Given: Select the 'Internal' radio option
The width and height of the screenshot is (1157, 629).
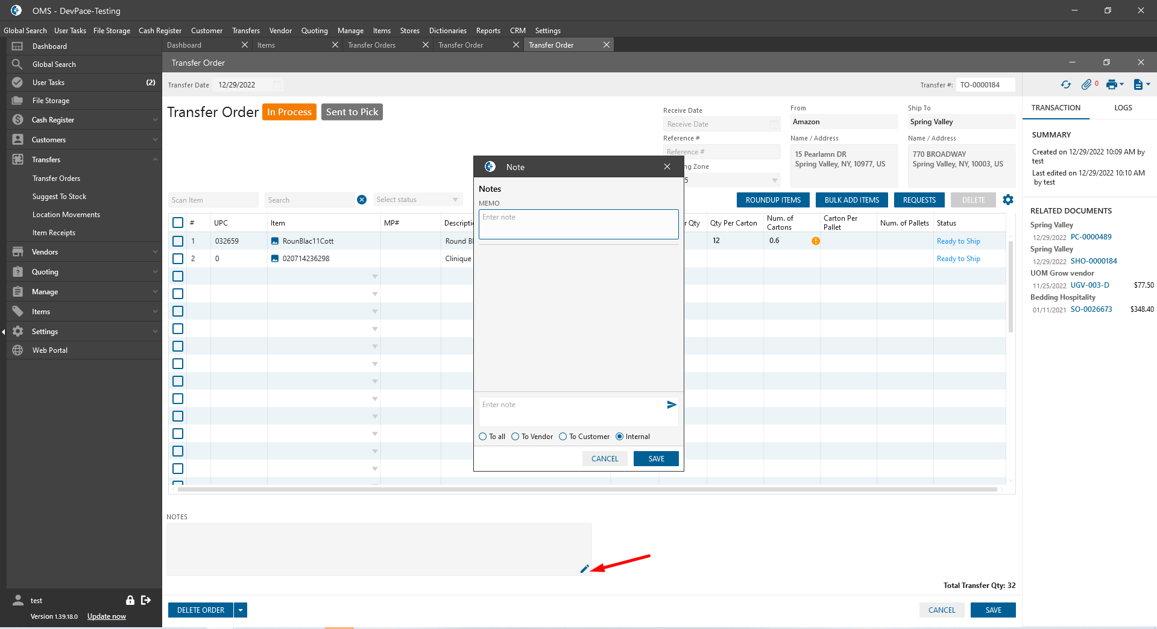Looking at the screenshot, I should tap(619, 437).
